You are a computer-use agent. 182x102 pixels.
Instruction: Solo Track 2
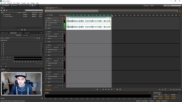pyautogui.click(x=60, y=32)
